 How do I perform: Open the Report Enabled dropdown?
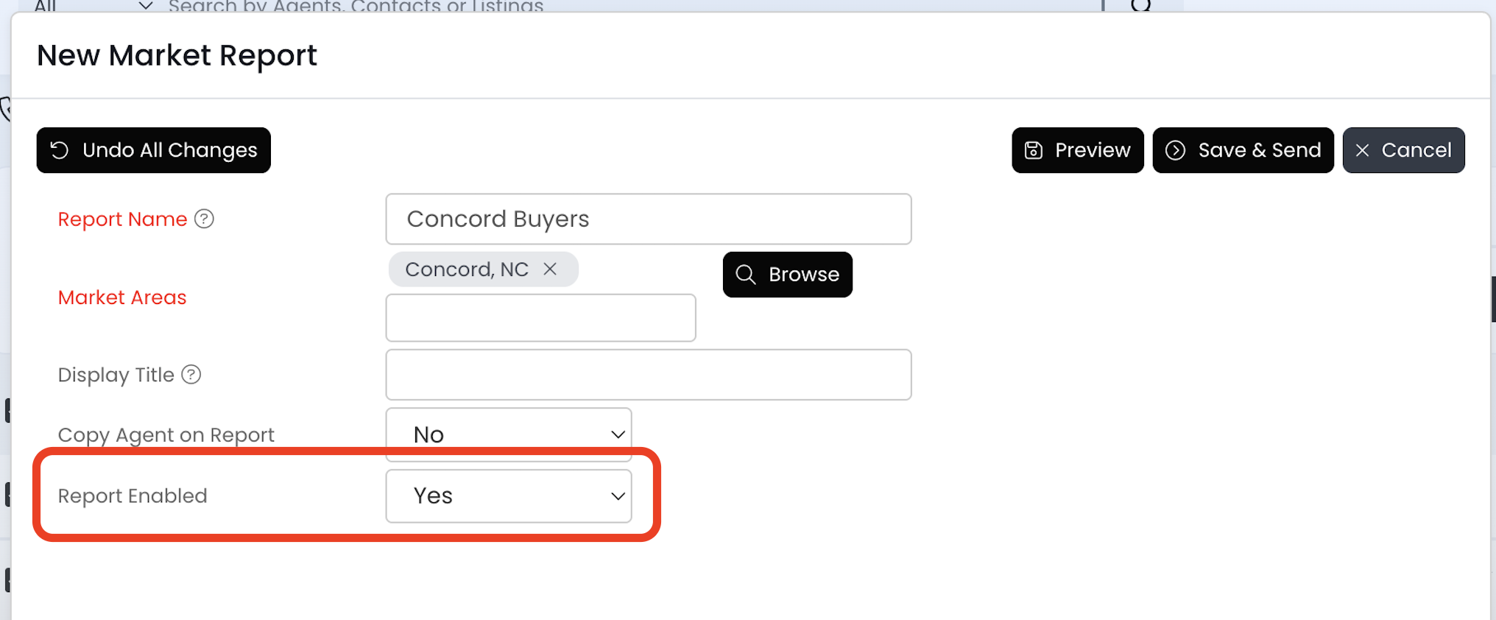[x=509, y=496]
